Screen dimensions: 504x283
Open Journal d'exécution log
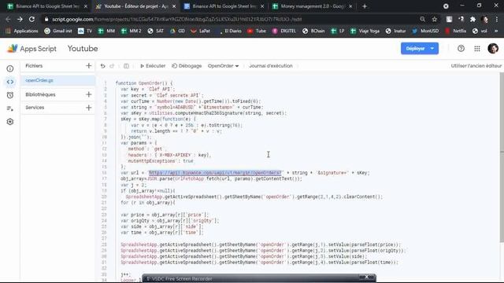tap(271, 66)
